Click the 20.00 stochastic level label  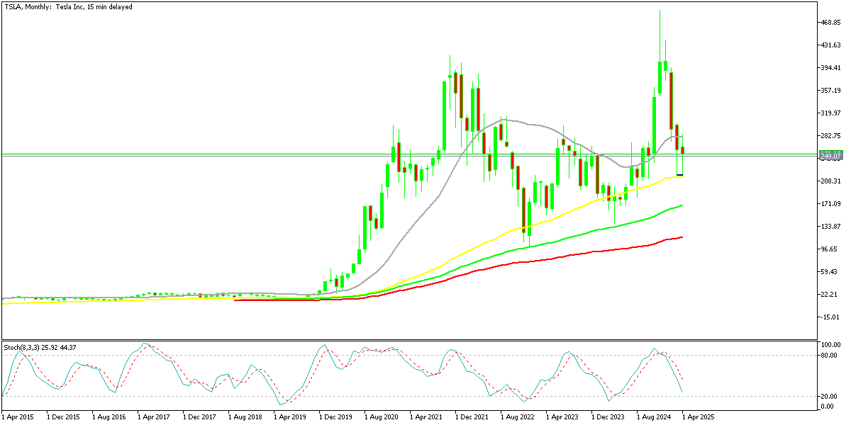pos(829,397)
